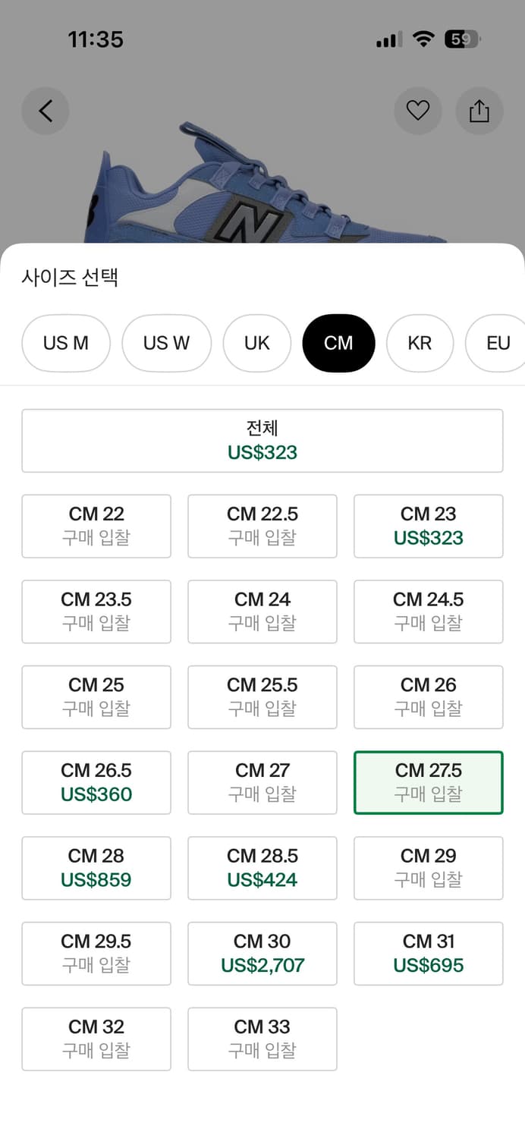Place bid on size CM 33
The image size is (525, 1138).
pyautogui.click(x=262, y=1039)
